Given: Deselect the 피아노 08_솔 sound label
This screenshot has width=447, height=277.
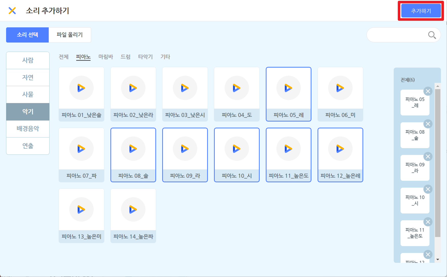Looking at the screenshot, I should (133, 176).
